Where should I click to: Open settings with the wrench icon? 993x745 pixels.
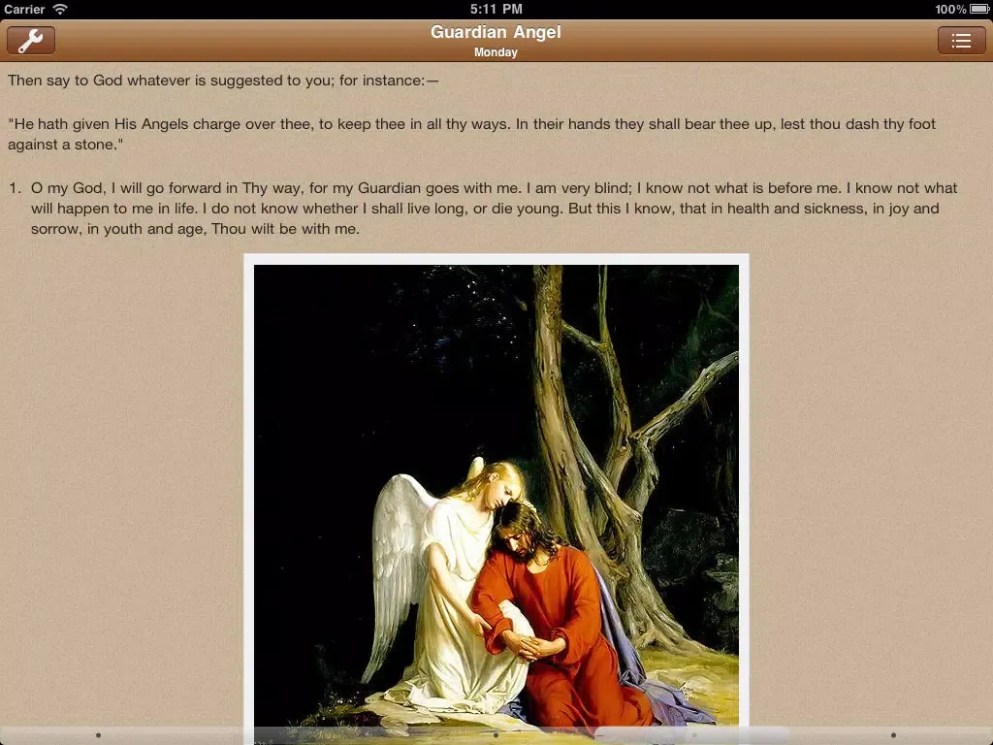pos(31,41)
